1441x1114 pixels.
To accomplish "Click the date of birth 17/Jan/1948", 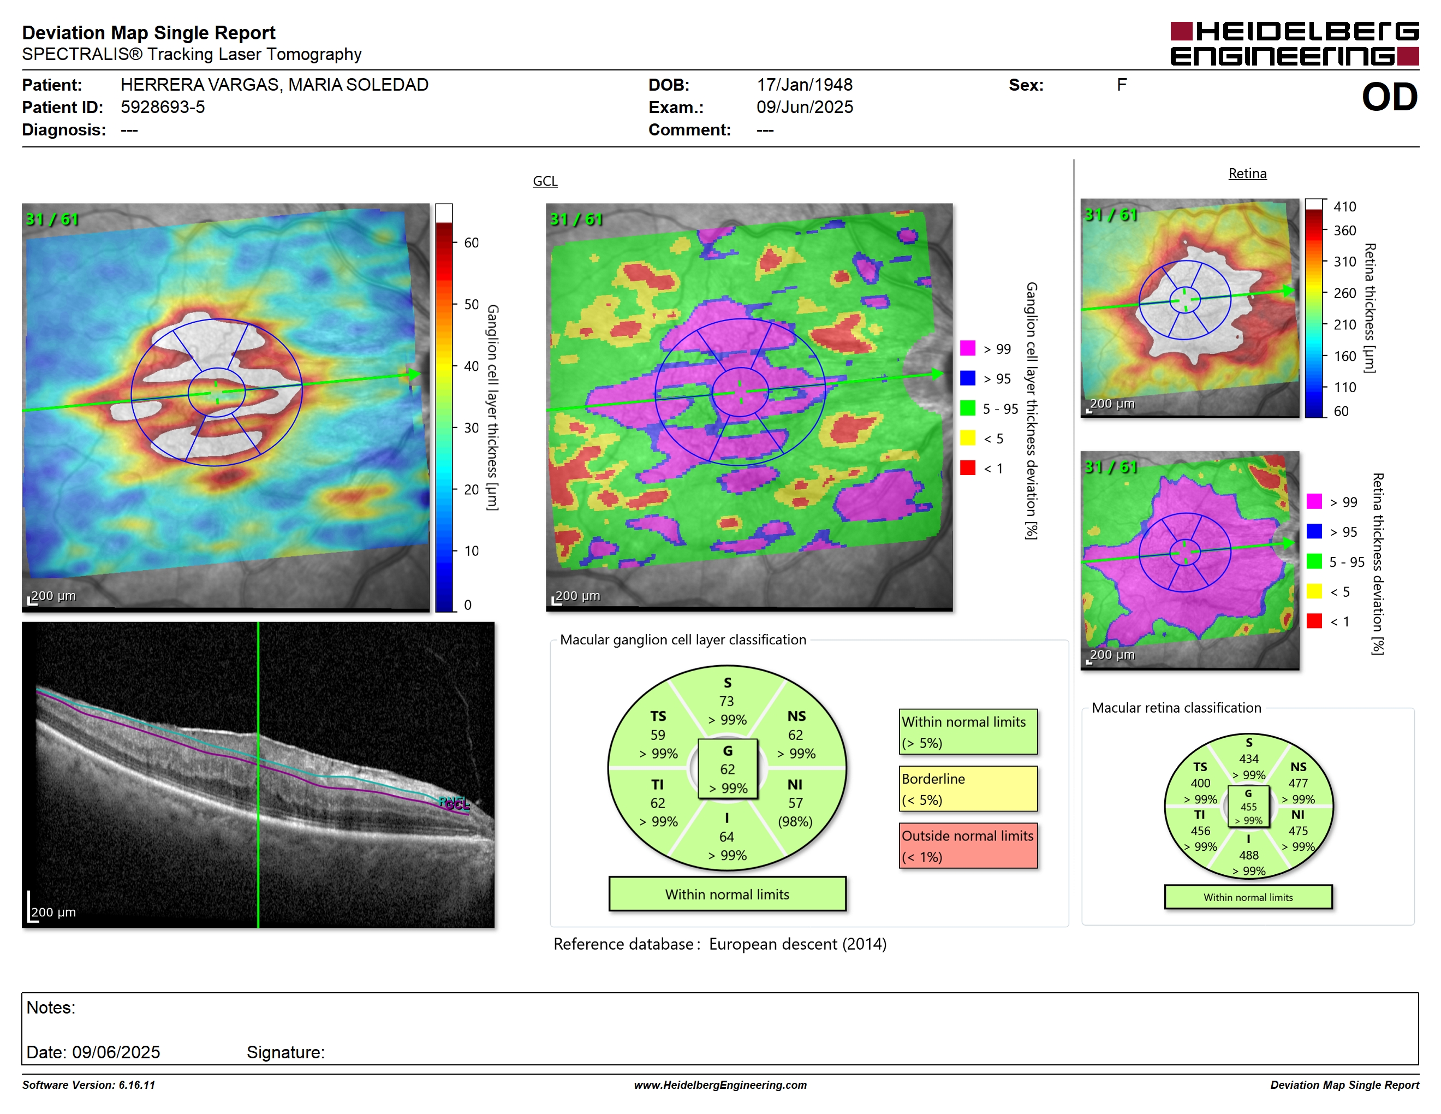I will coord(805,85).
